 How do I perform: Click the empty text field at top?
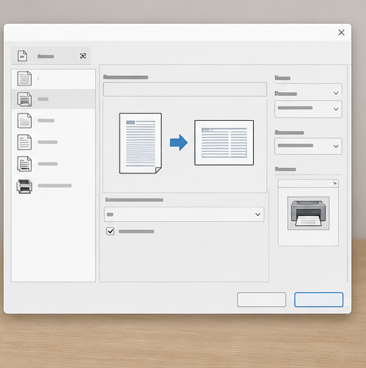184,89
